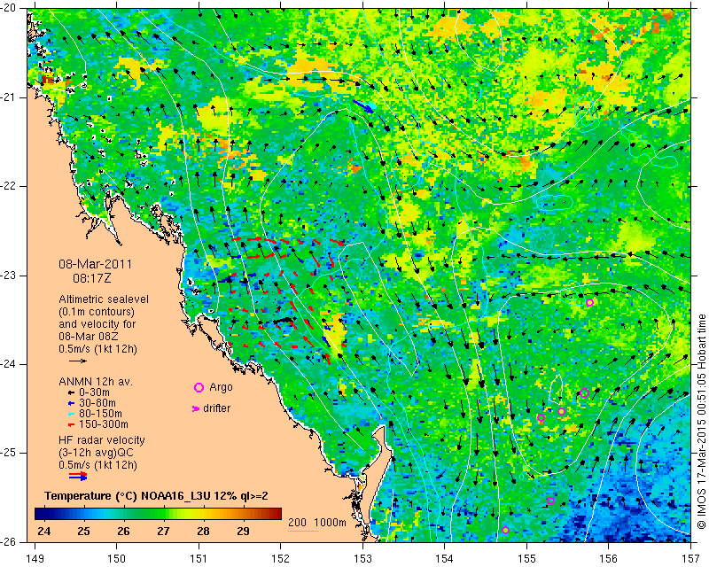Click the black 0-30m ANMN legend arrow

pyautogui.click(x=71, y=393)
